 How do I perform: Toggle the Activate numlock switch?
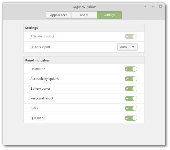click(x=131, y=36)
